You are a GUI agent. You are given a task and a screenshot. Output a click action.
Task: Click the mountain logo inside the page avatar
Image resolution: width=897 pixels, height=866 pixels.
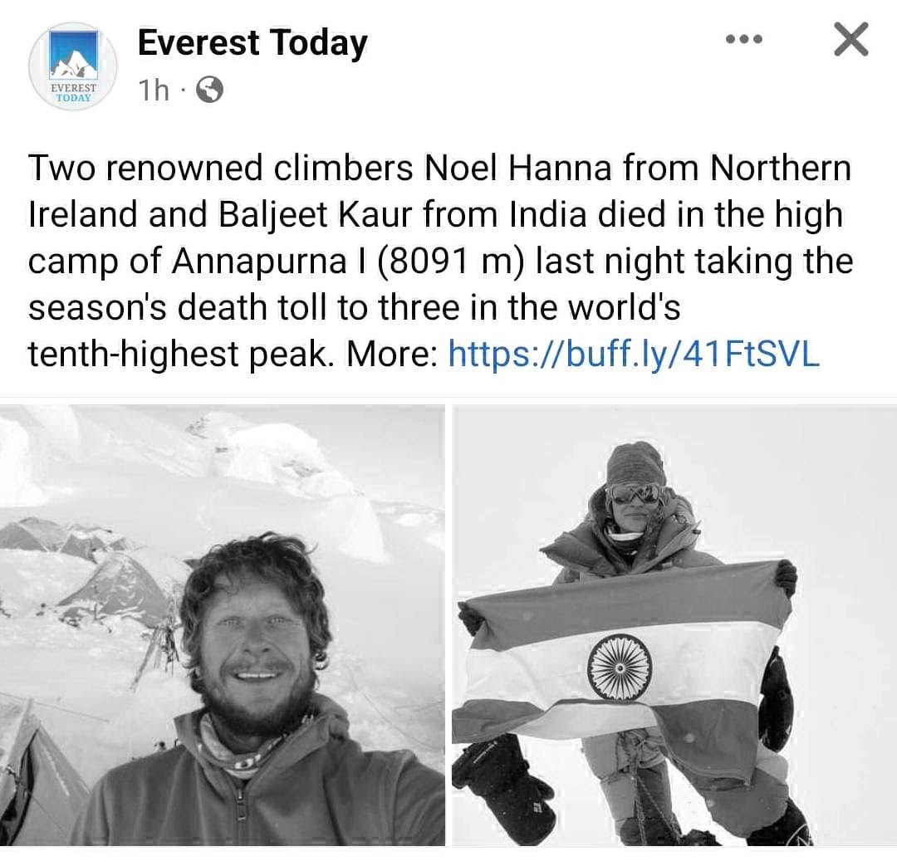point(73,58)
